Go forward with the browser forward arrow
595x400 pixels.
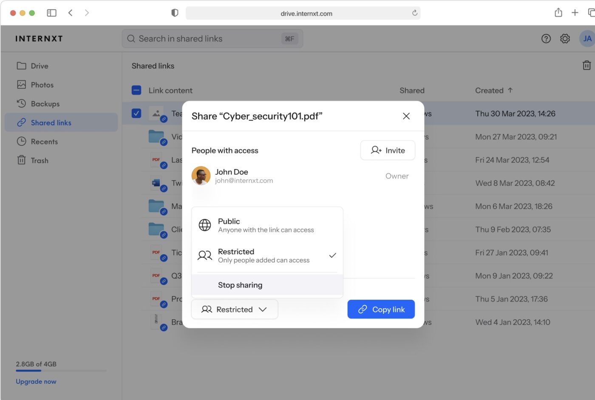[87, 13]
